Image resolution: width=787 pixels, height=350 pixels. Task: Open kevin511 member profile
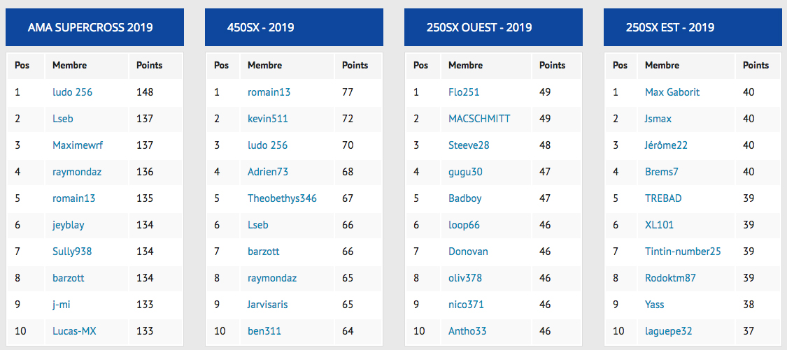268,119
